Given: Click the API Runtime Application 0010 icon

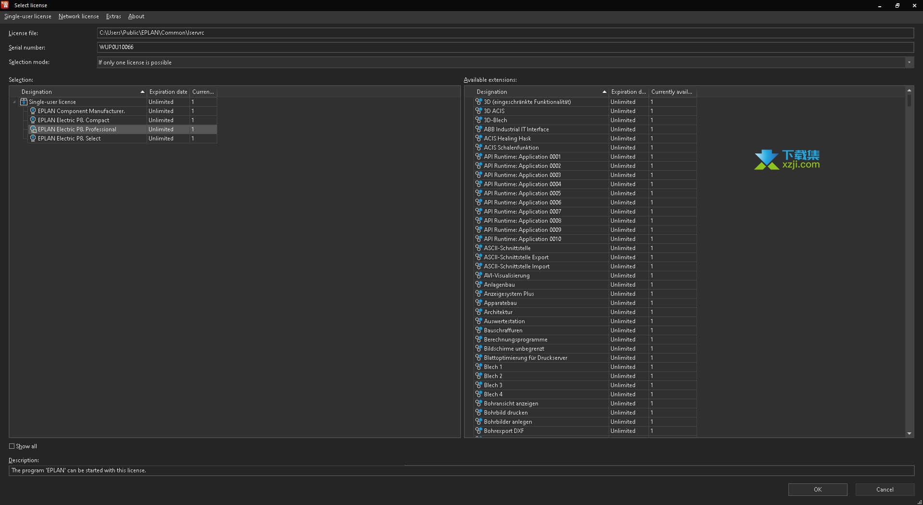Looking at the screenshot, I should (478, 239).
